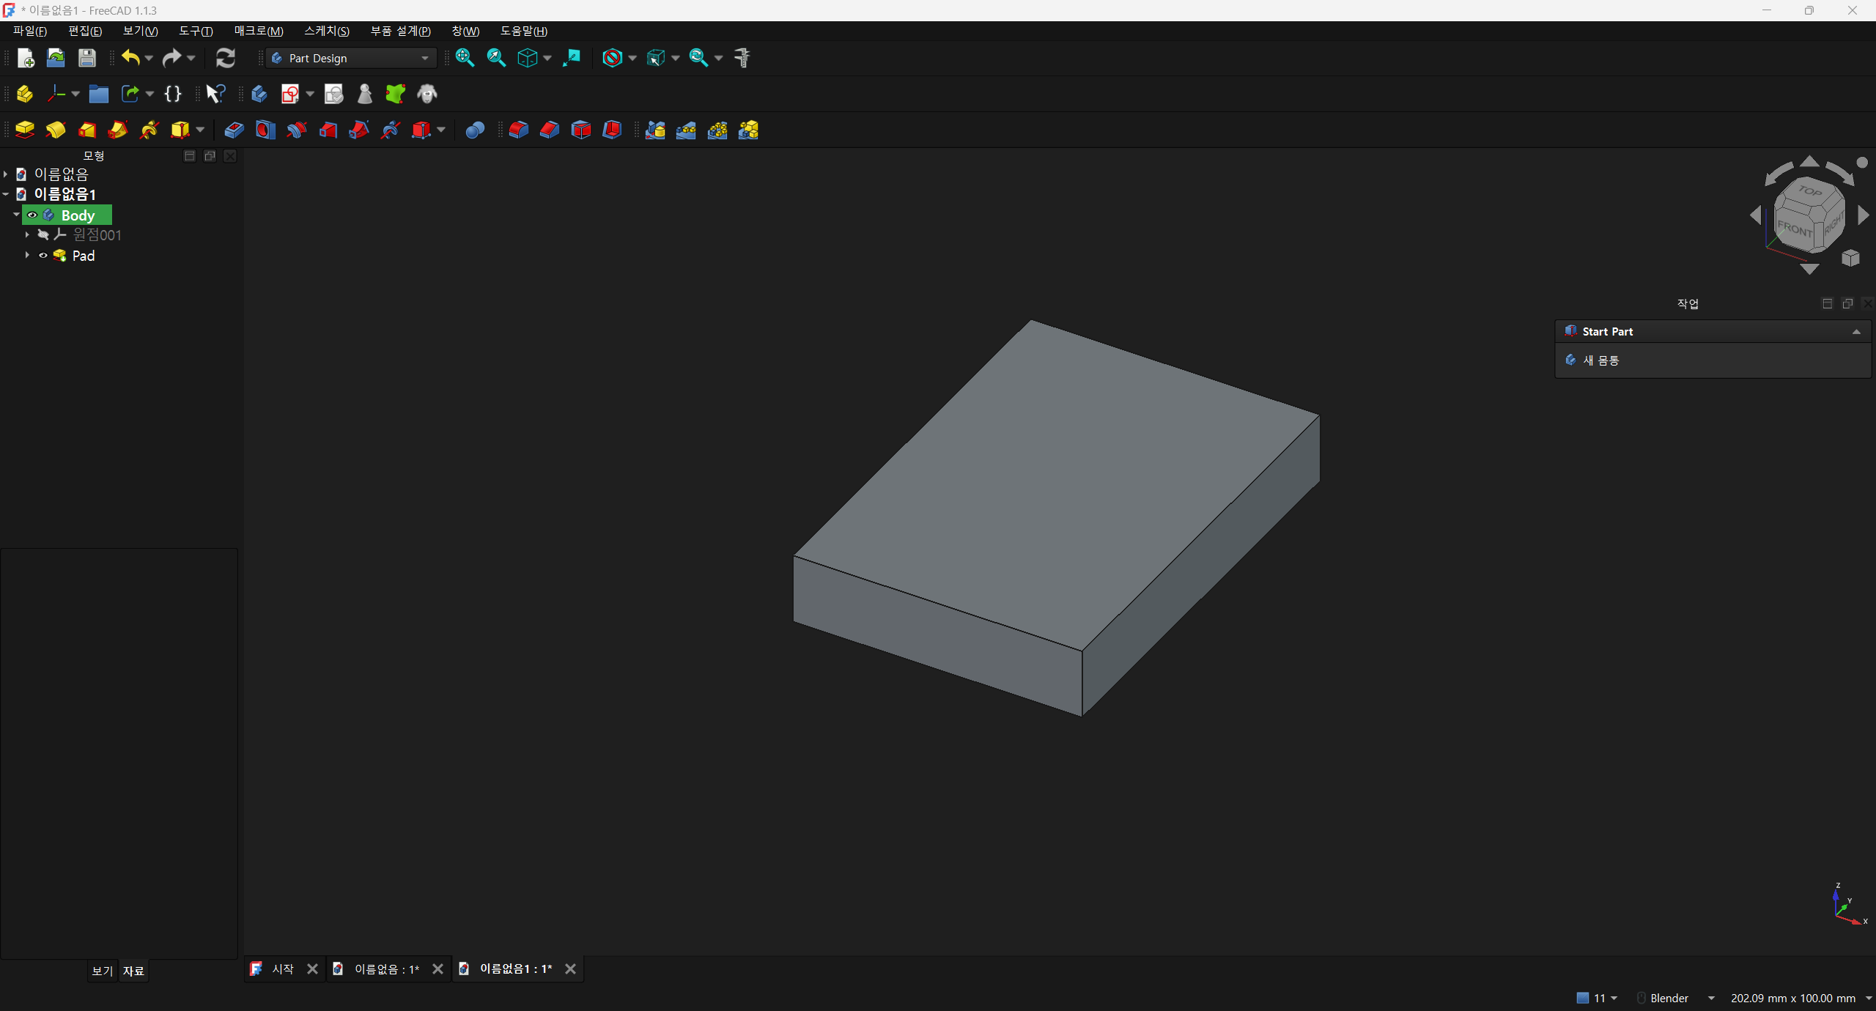Click Fit All magnifier icon

pyautogui.click(x=465, y=58)
